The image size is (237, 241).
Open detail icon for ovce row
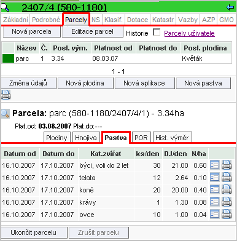point(215,214)
